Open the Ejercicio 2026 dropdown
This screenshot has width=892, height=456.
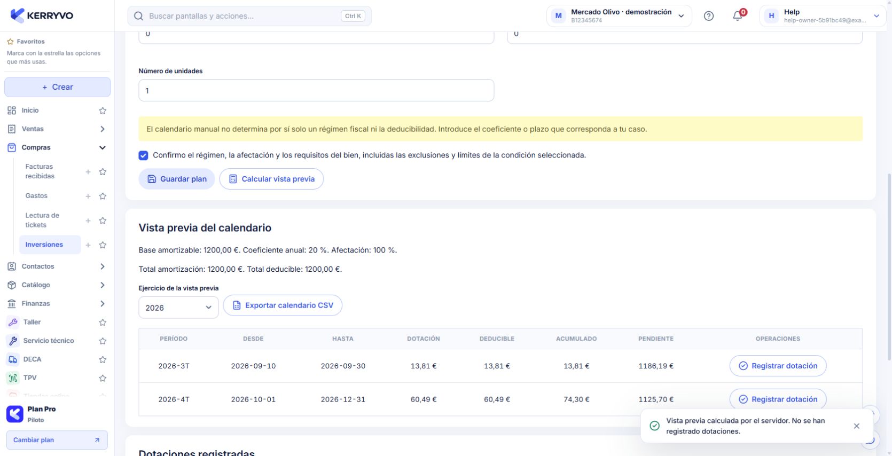click(178, 308)
